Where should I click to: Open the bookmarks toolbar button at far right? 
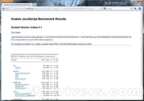(140, 9)
